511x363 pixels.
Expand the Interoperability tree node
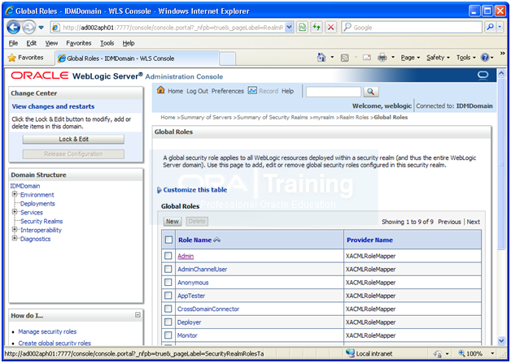15,229
